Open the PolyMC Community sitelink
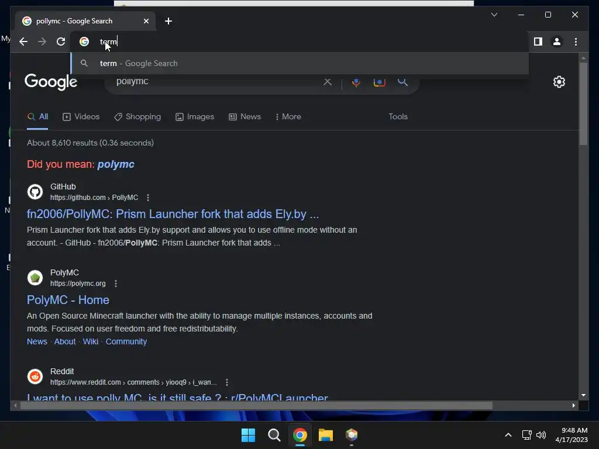This screenshot has height=449, width=599. (x=126, y=341)
